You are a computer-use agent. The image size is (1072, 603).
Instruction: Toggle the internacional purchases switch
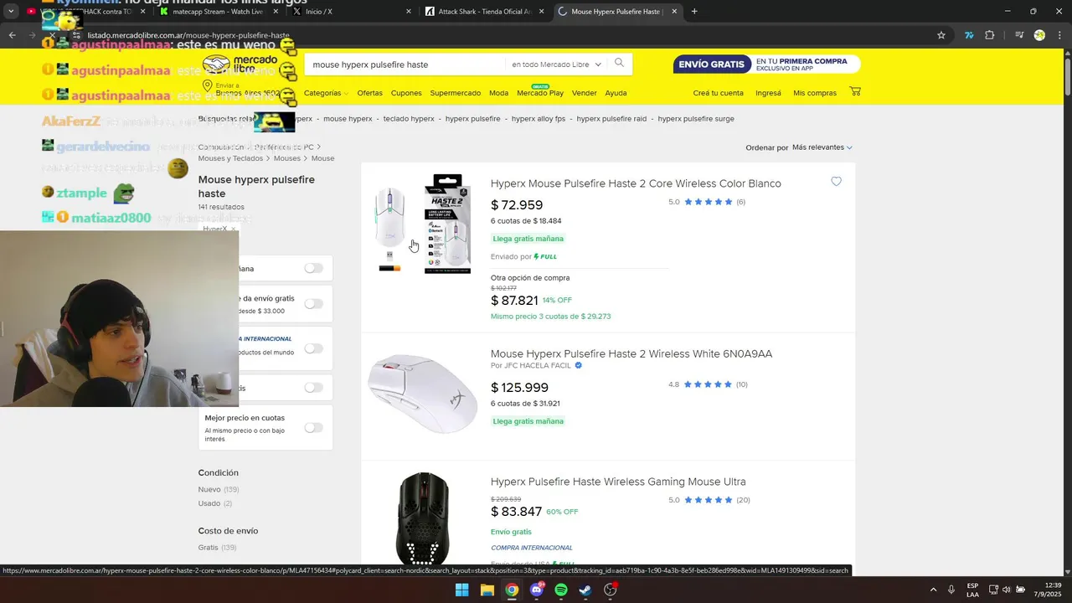313,348
